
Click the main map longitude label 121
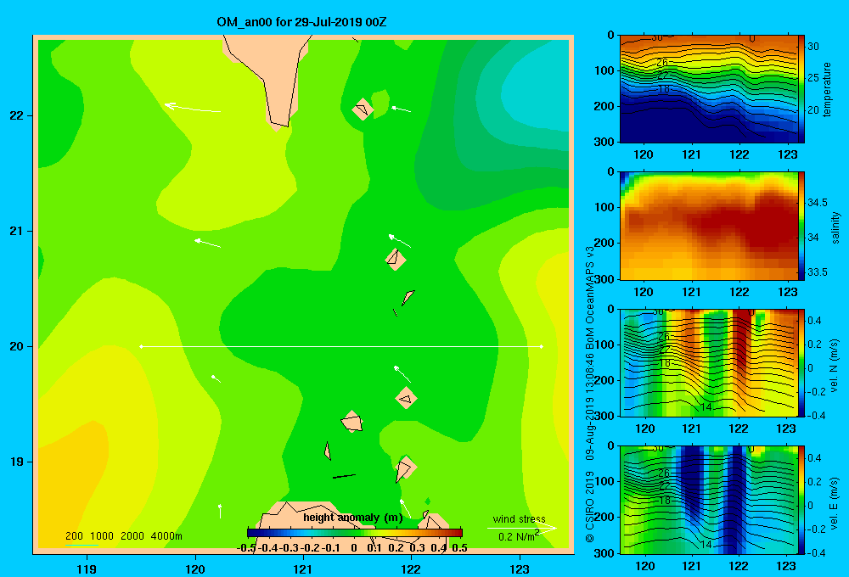303,569
